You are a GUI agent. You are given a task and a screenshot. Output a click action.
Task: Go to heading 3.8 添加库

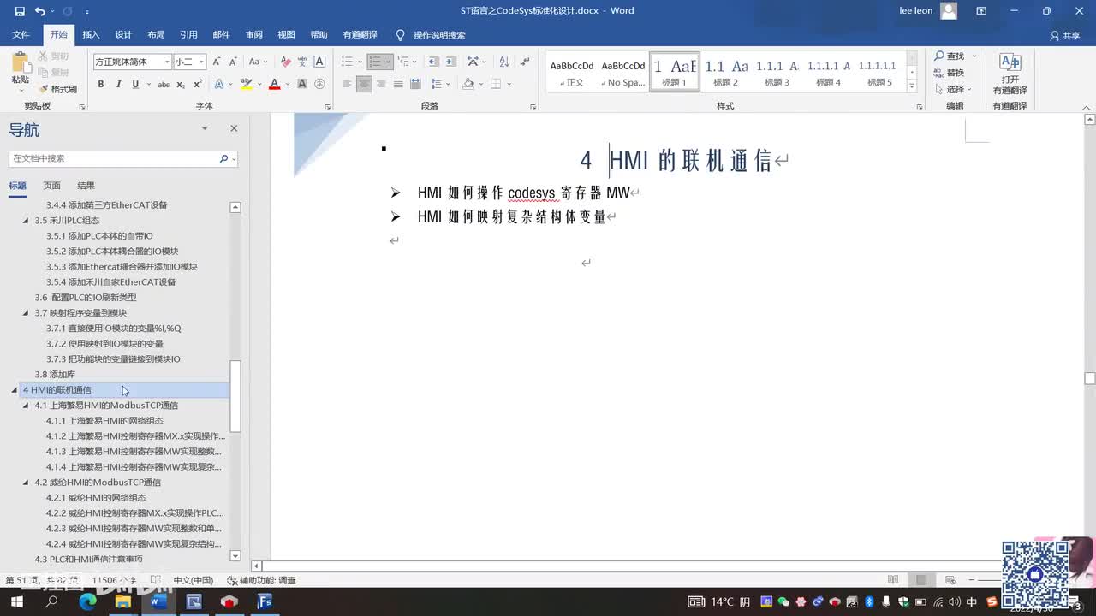55,375
